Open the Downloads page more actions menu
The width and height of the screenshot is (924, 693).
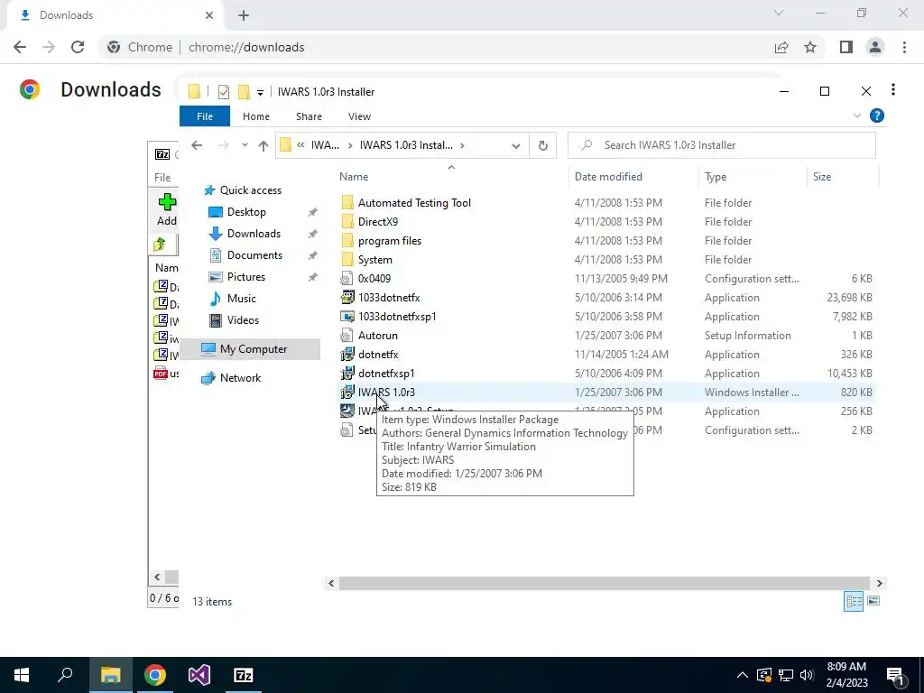pos(892,89)
